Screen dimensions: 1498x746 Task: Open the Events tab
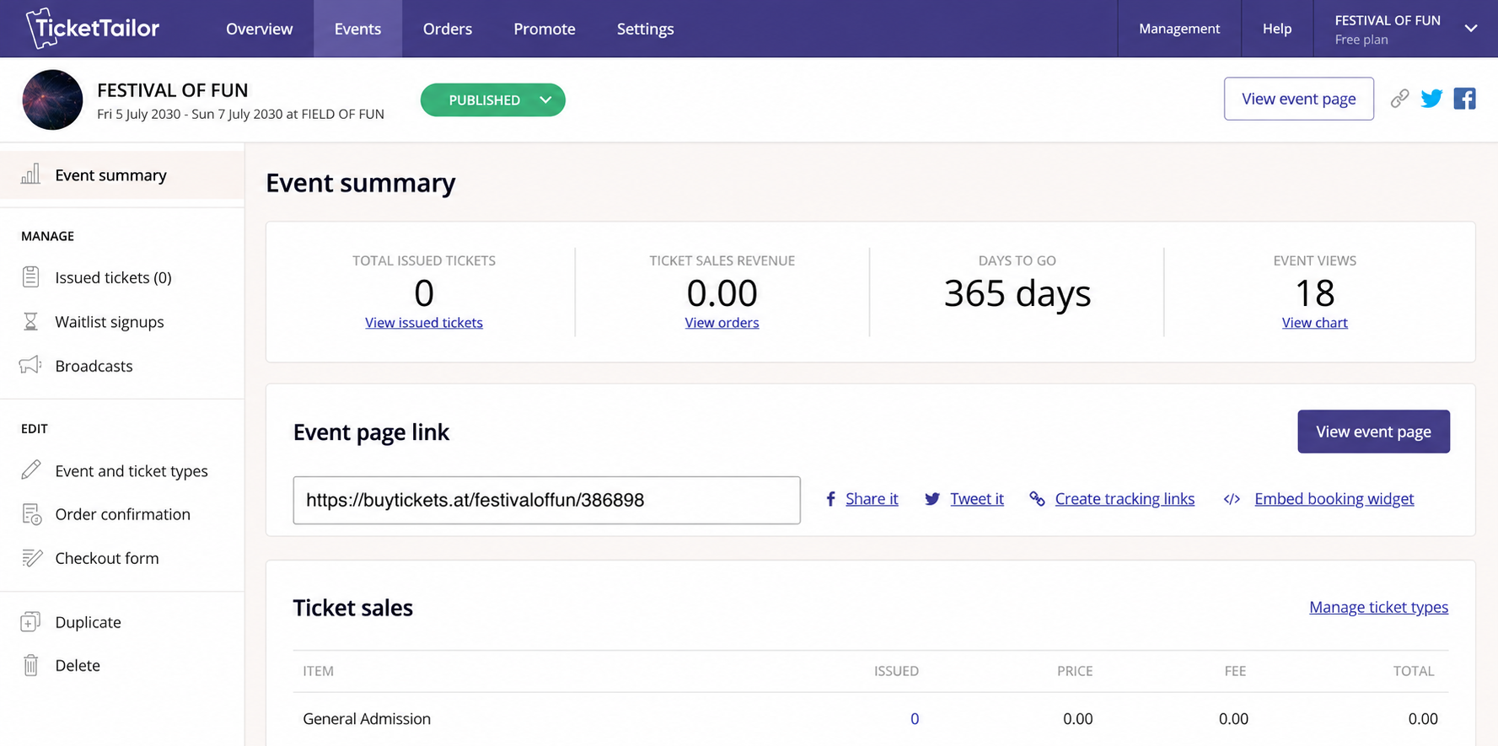357,29
